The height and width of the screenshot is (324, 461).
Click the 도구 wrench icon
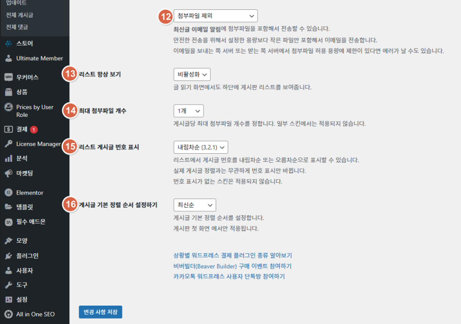point(9,284)
